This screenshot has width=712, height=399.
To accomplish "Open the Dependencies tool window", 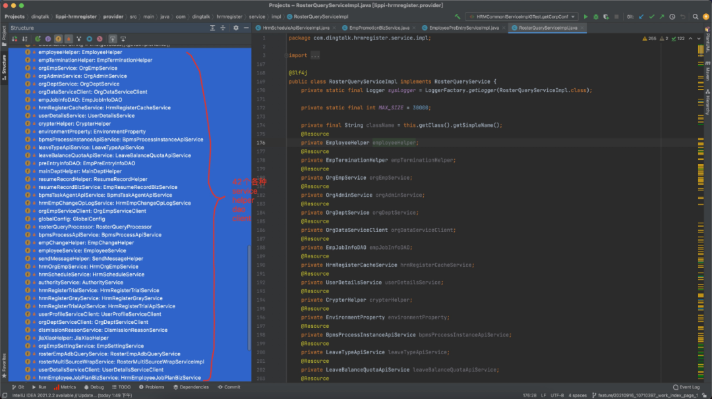I will pos(191,387).
